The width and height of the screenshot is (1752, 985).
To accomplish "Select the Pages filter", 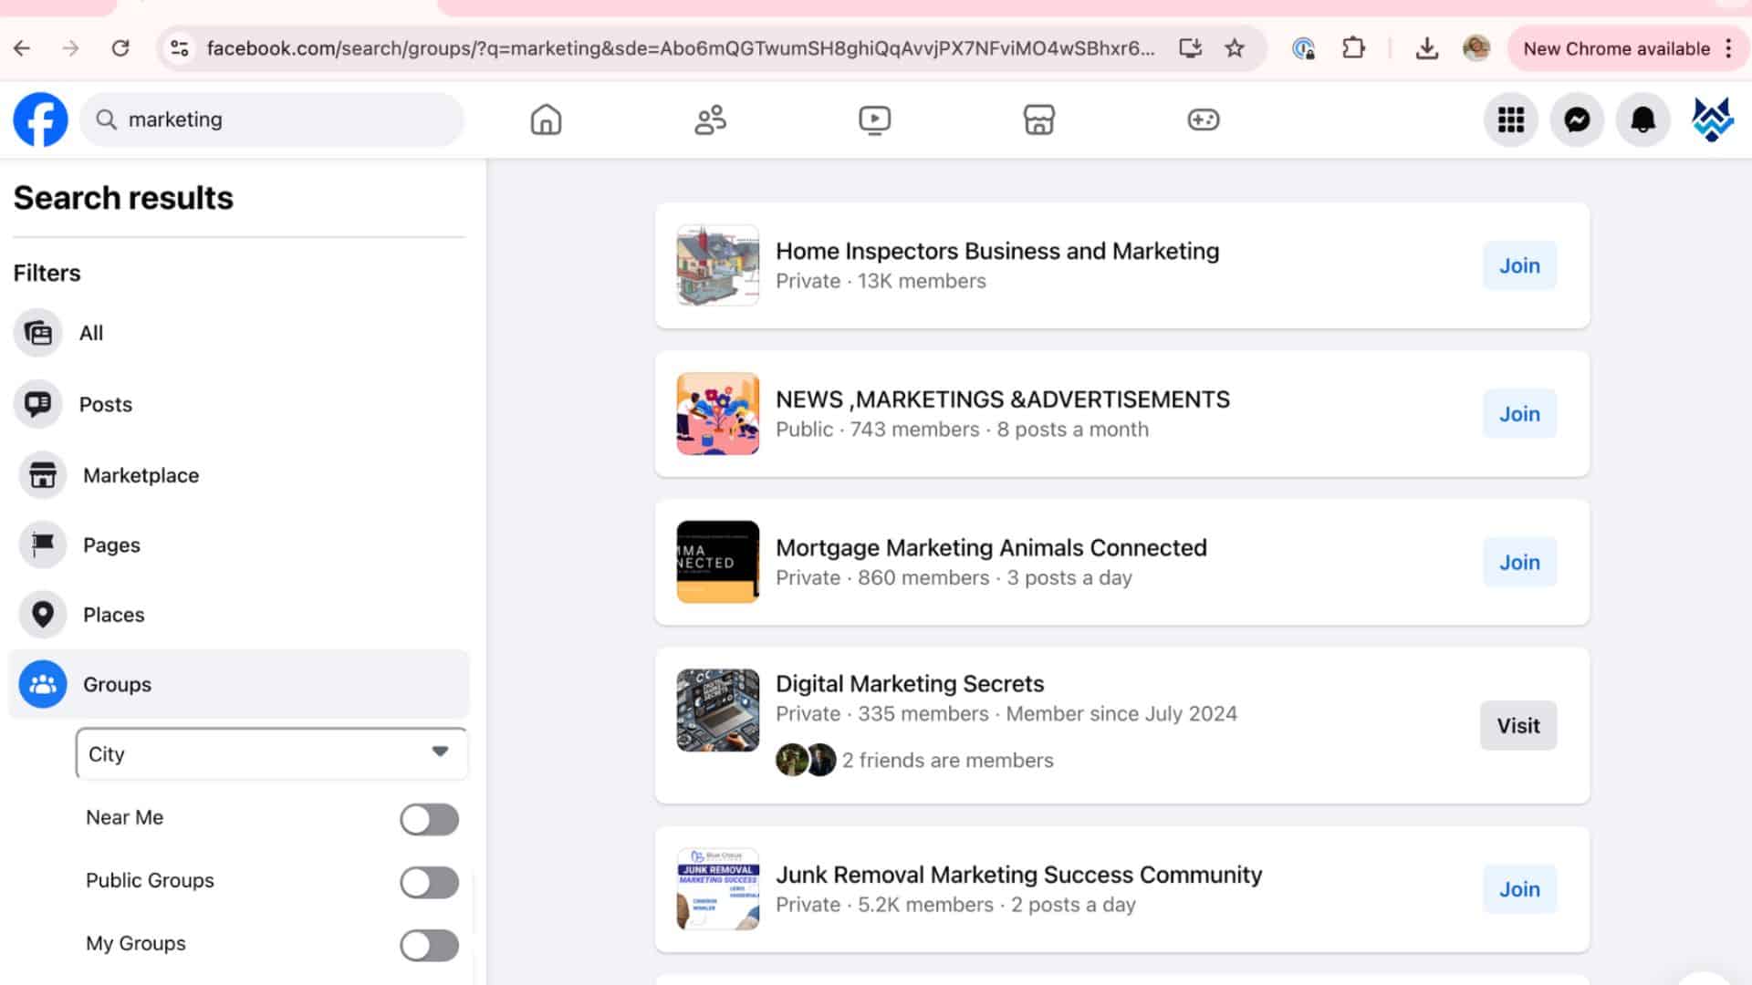I will point(239,544).
